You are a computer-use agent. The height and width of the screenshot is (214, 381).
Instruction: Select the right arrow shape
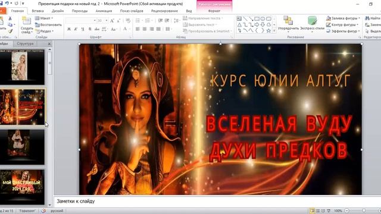[x=257, y=25]
